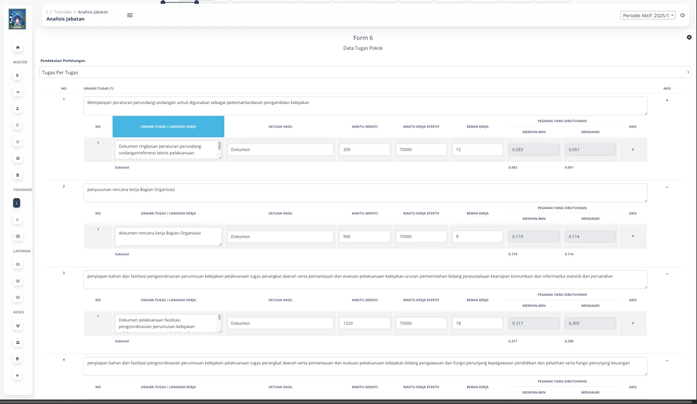Remove task 2 with its minus button
697x404 pixels.
coord(667,187)
